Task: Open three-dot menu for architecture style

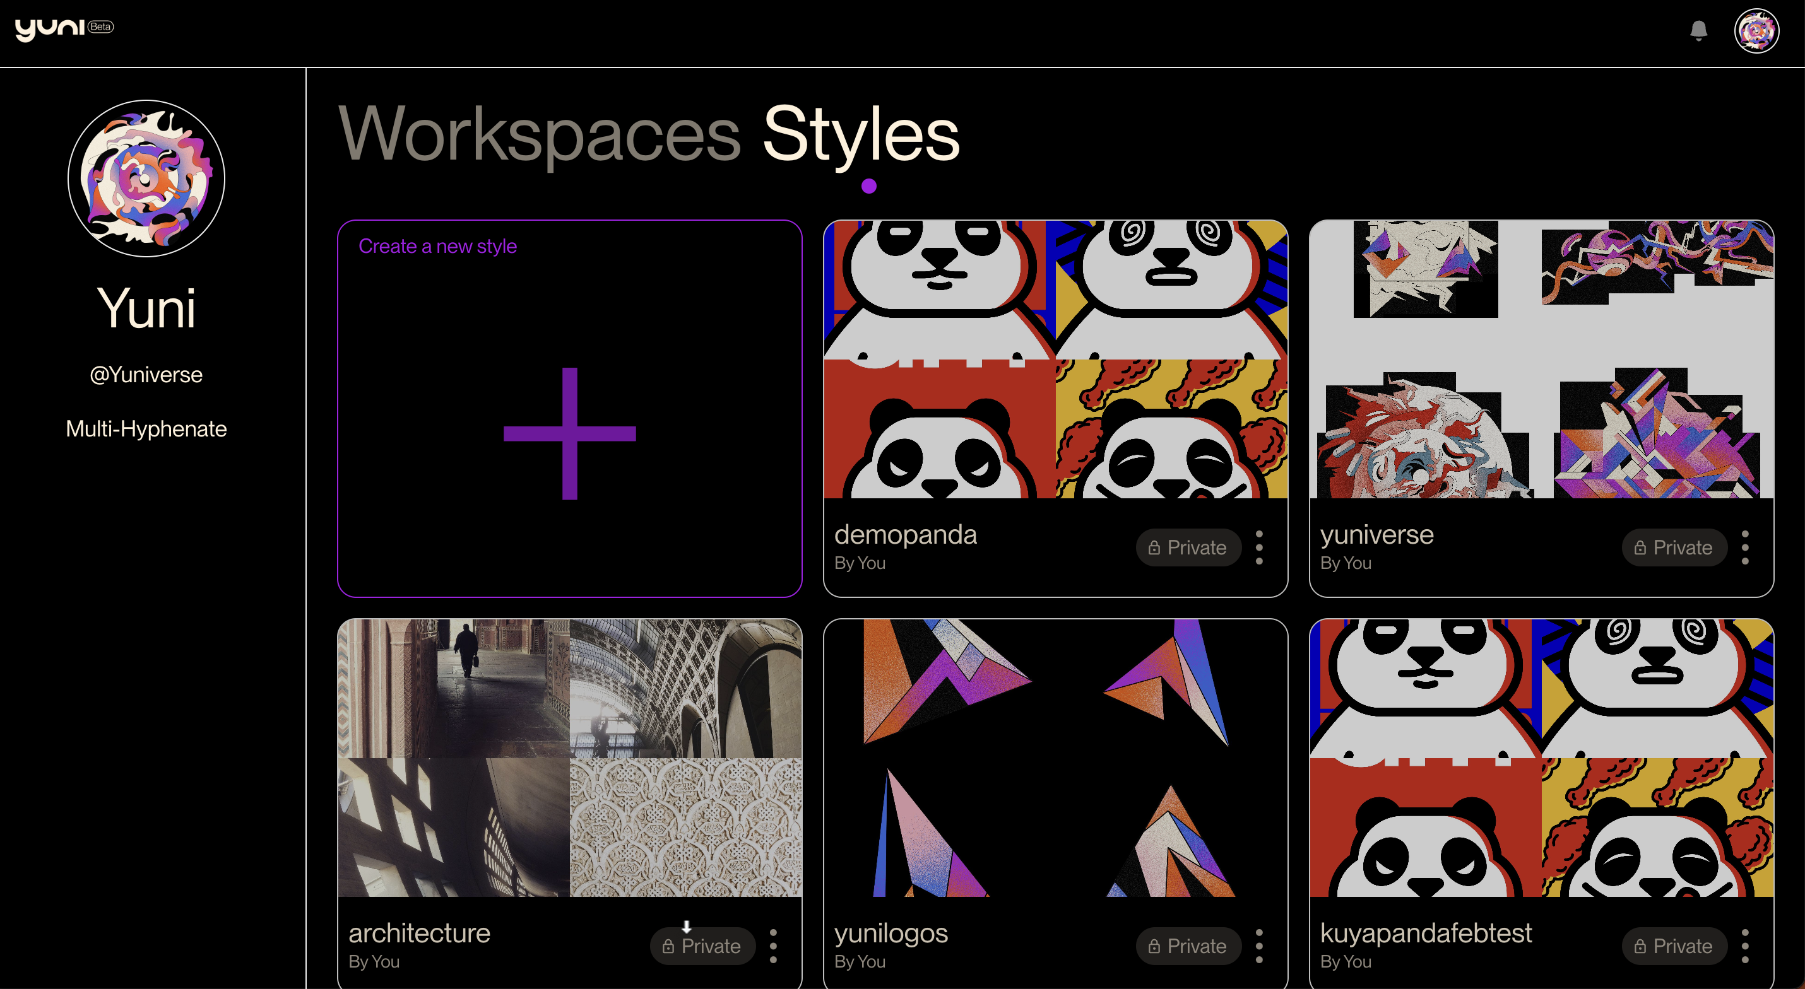Action: point(773,945)
